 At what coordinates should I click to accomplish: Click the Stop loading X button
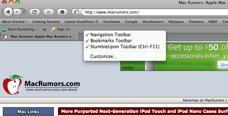click(x=48, y=12)
